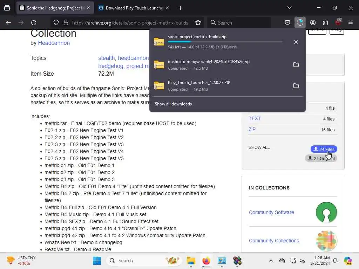Click the browser Search box

click(x=239, y=23)
